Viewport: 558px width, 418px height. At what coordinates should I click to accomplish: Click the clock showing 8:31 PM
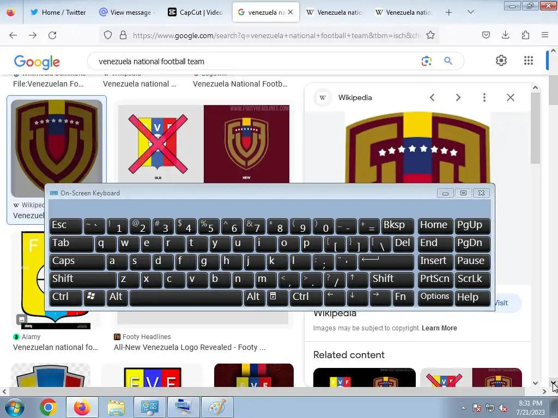point(530,403)
